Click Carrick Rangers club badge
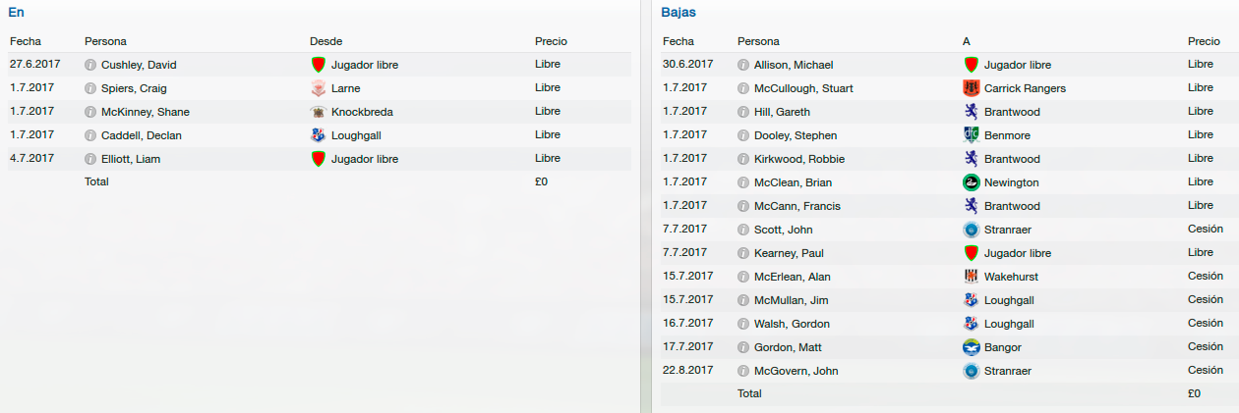 (971, 88)
